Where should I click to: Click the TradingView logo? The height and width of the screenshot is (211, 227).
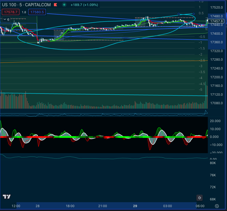(7, 197)
